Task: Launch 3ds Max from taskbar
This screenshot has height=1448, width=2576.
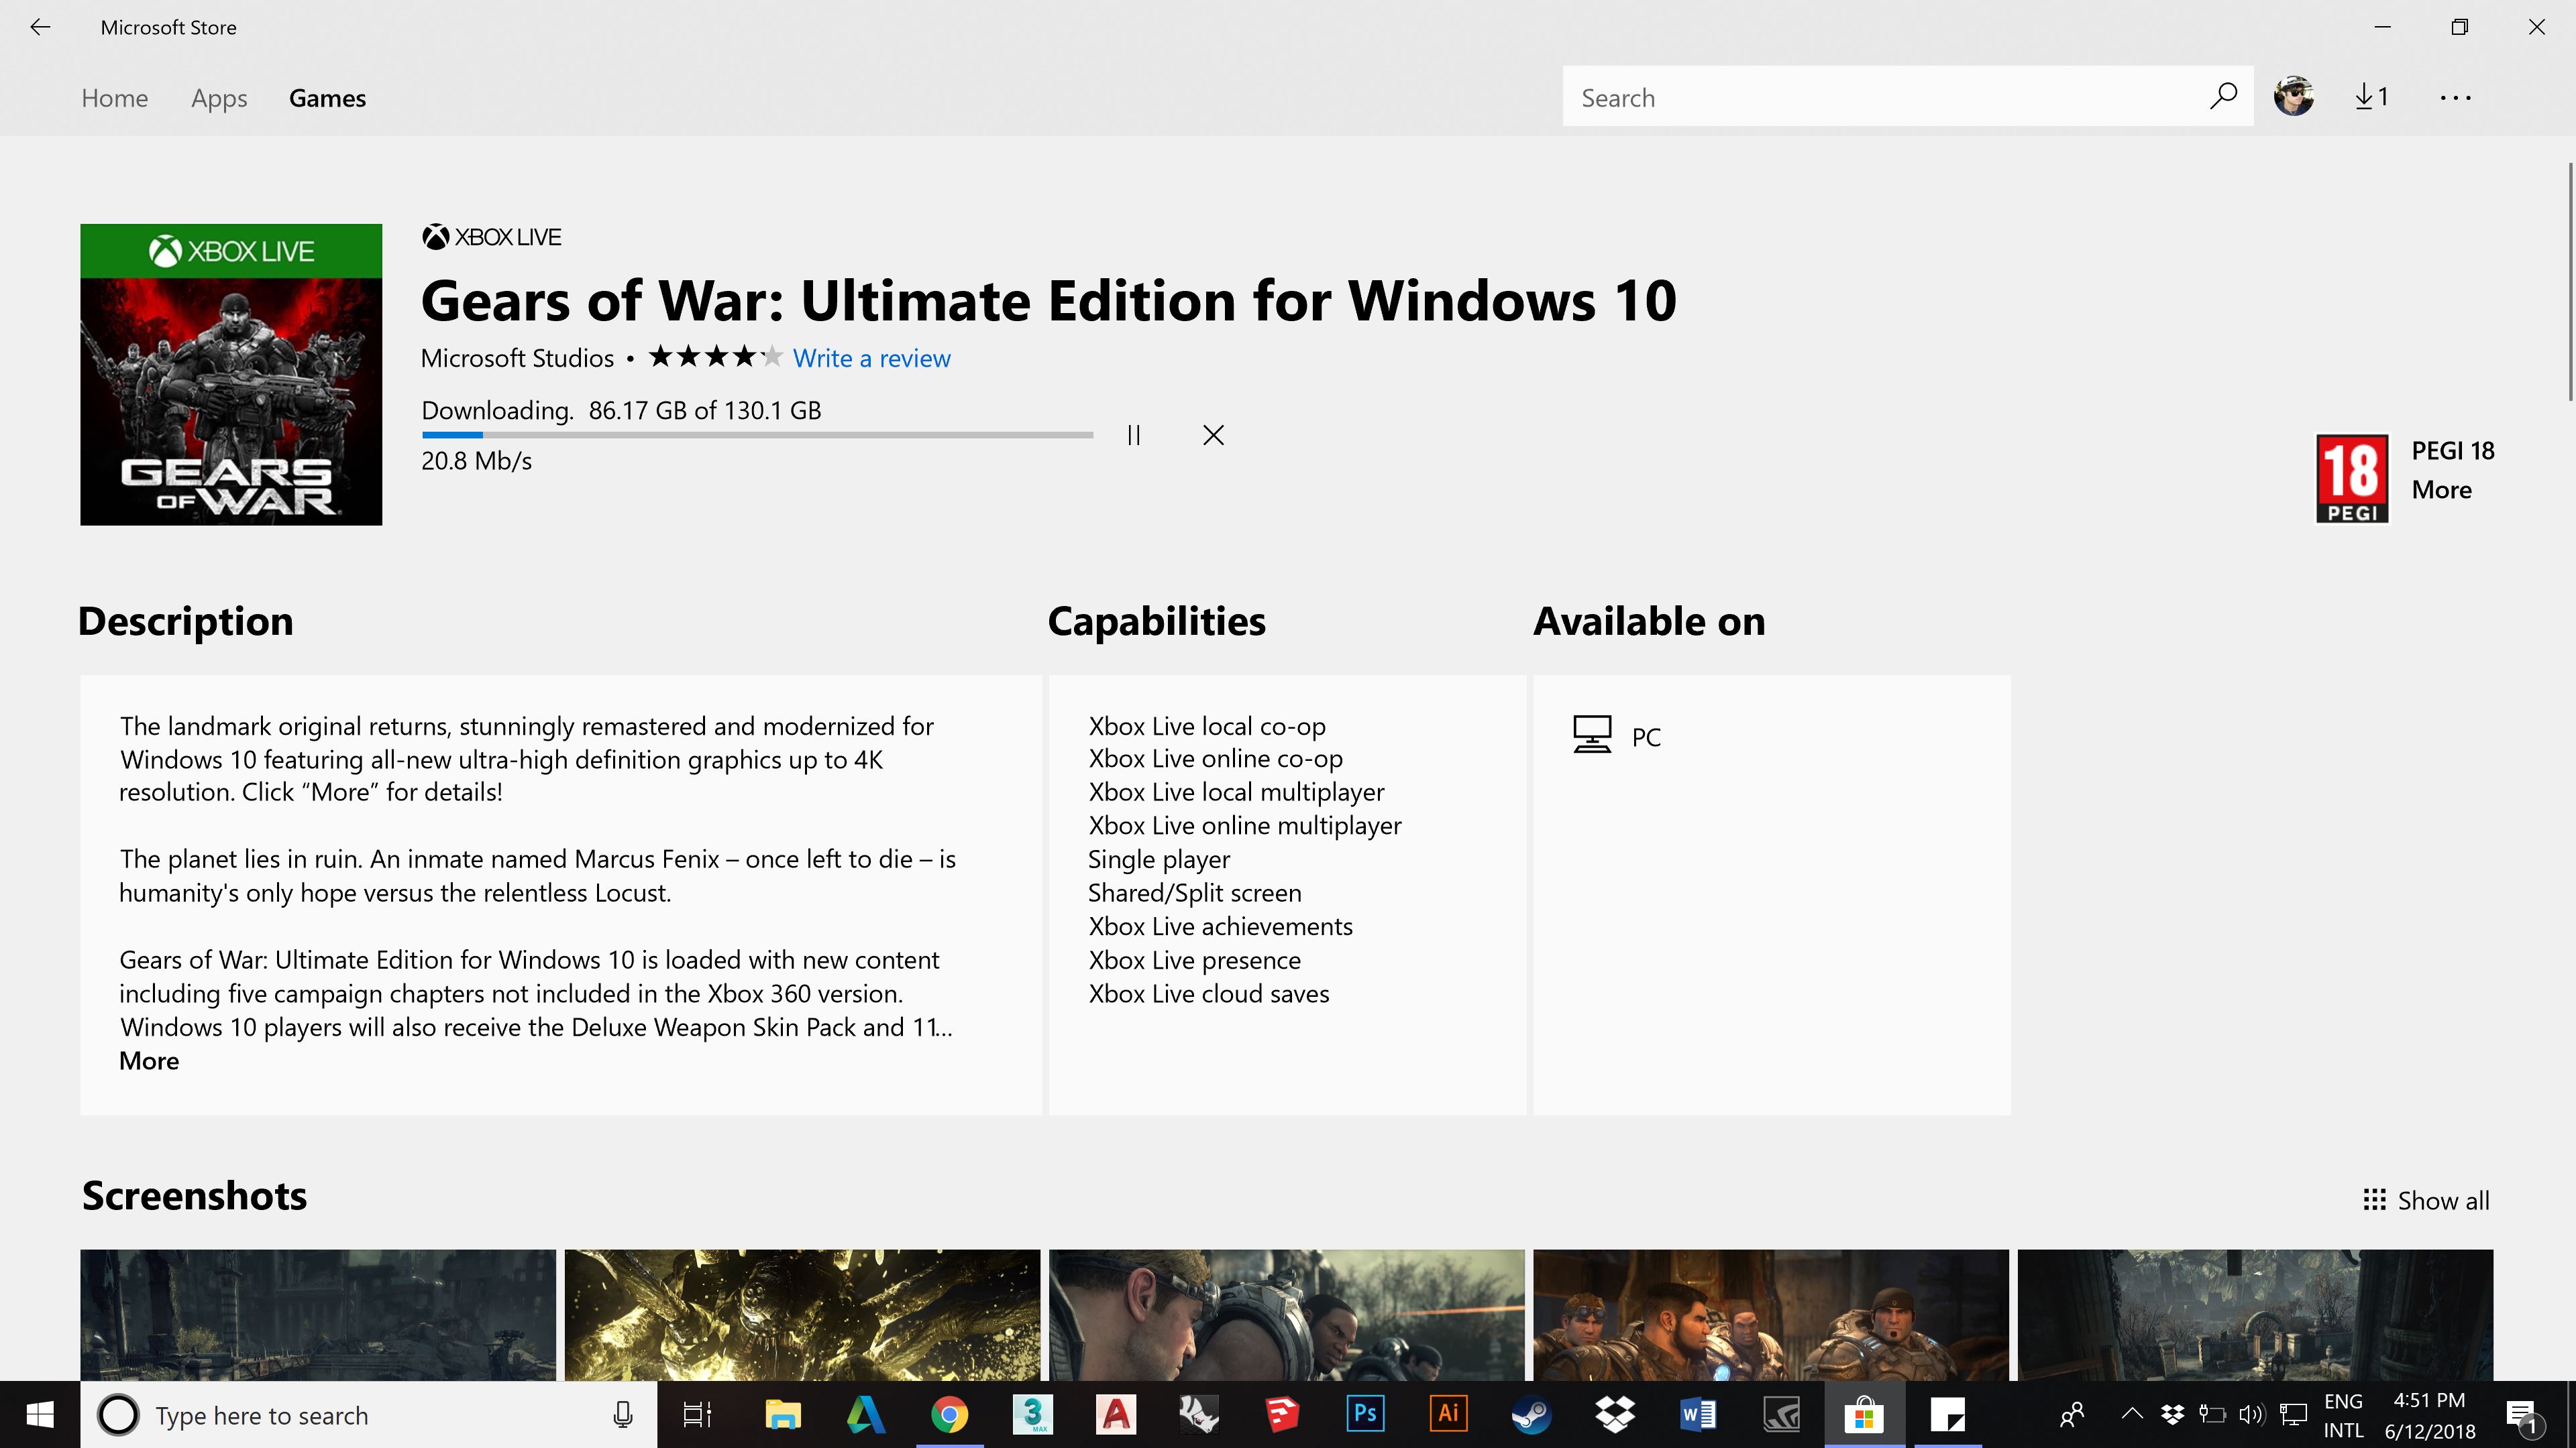Action: tap(1033, 1415)
